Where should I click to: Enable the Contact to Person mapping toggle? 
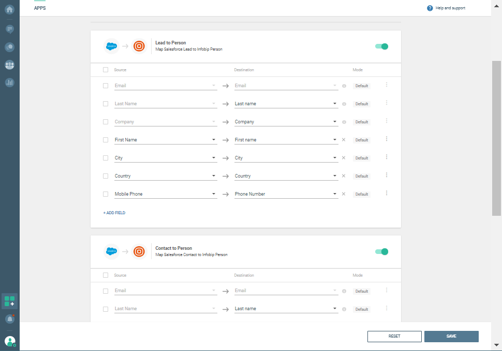tap(381, 251)
